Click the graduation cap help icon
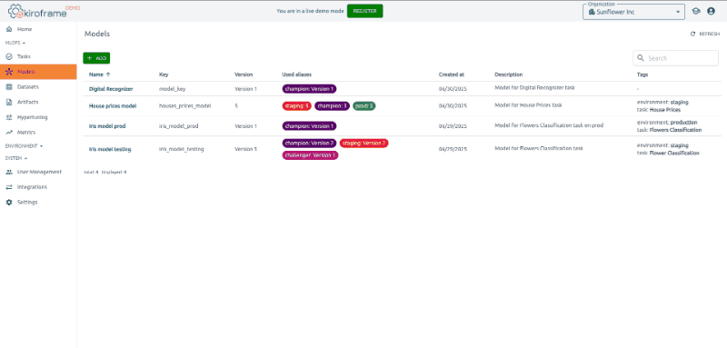Viewport: 727px width, 348px height. [695, 12]
